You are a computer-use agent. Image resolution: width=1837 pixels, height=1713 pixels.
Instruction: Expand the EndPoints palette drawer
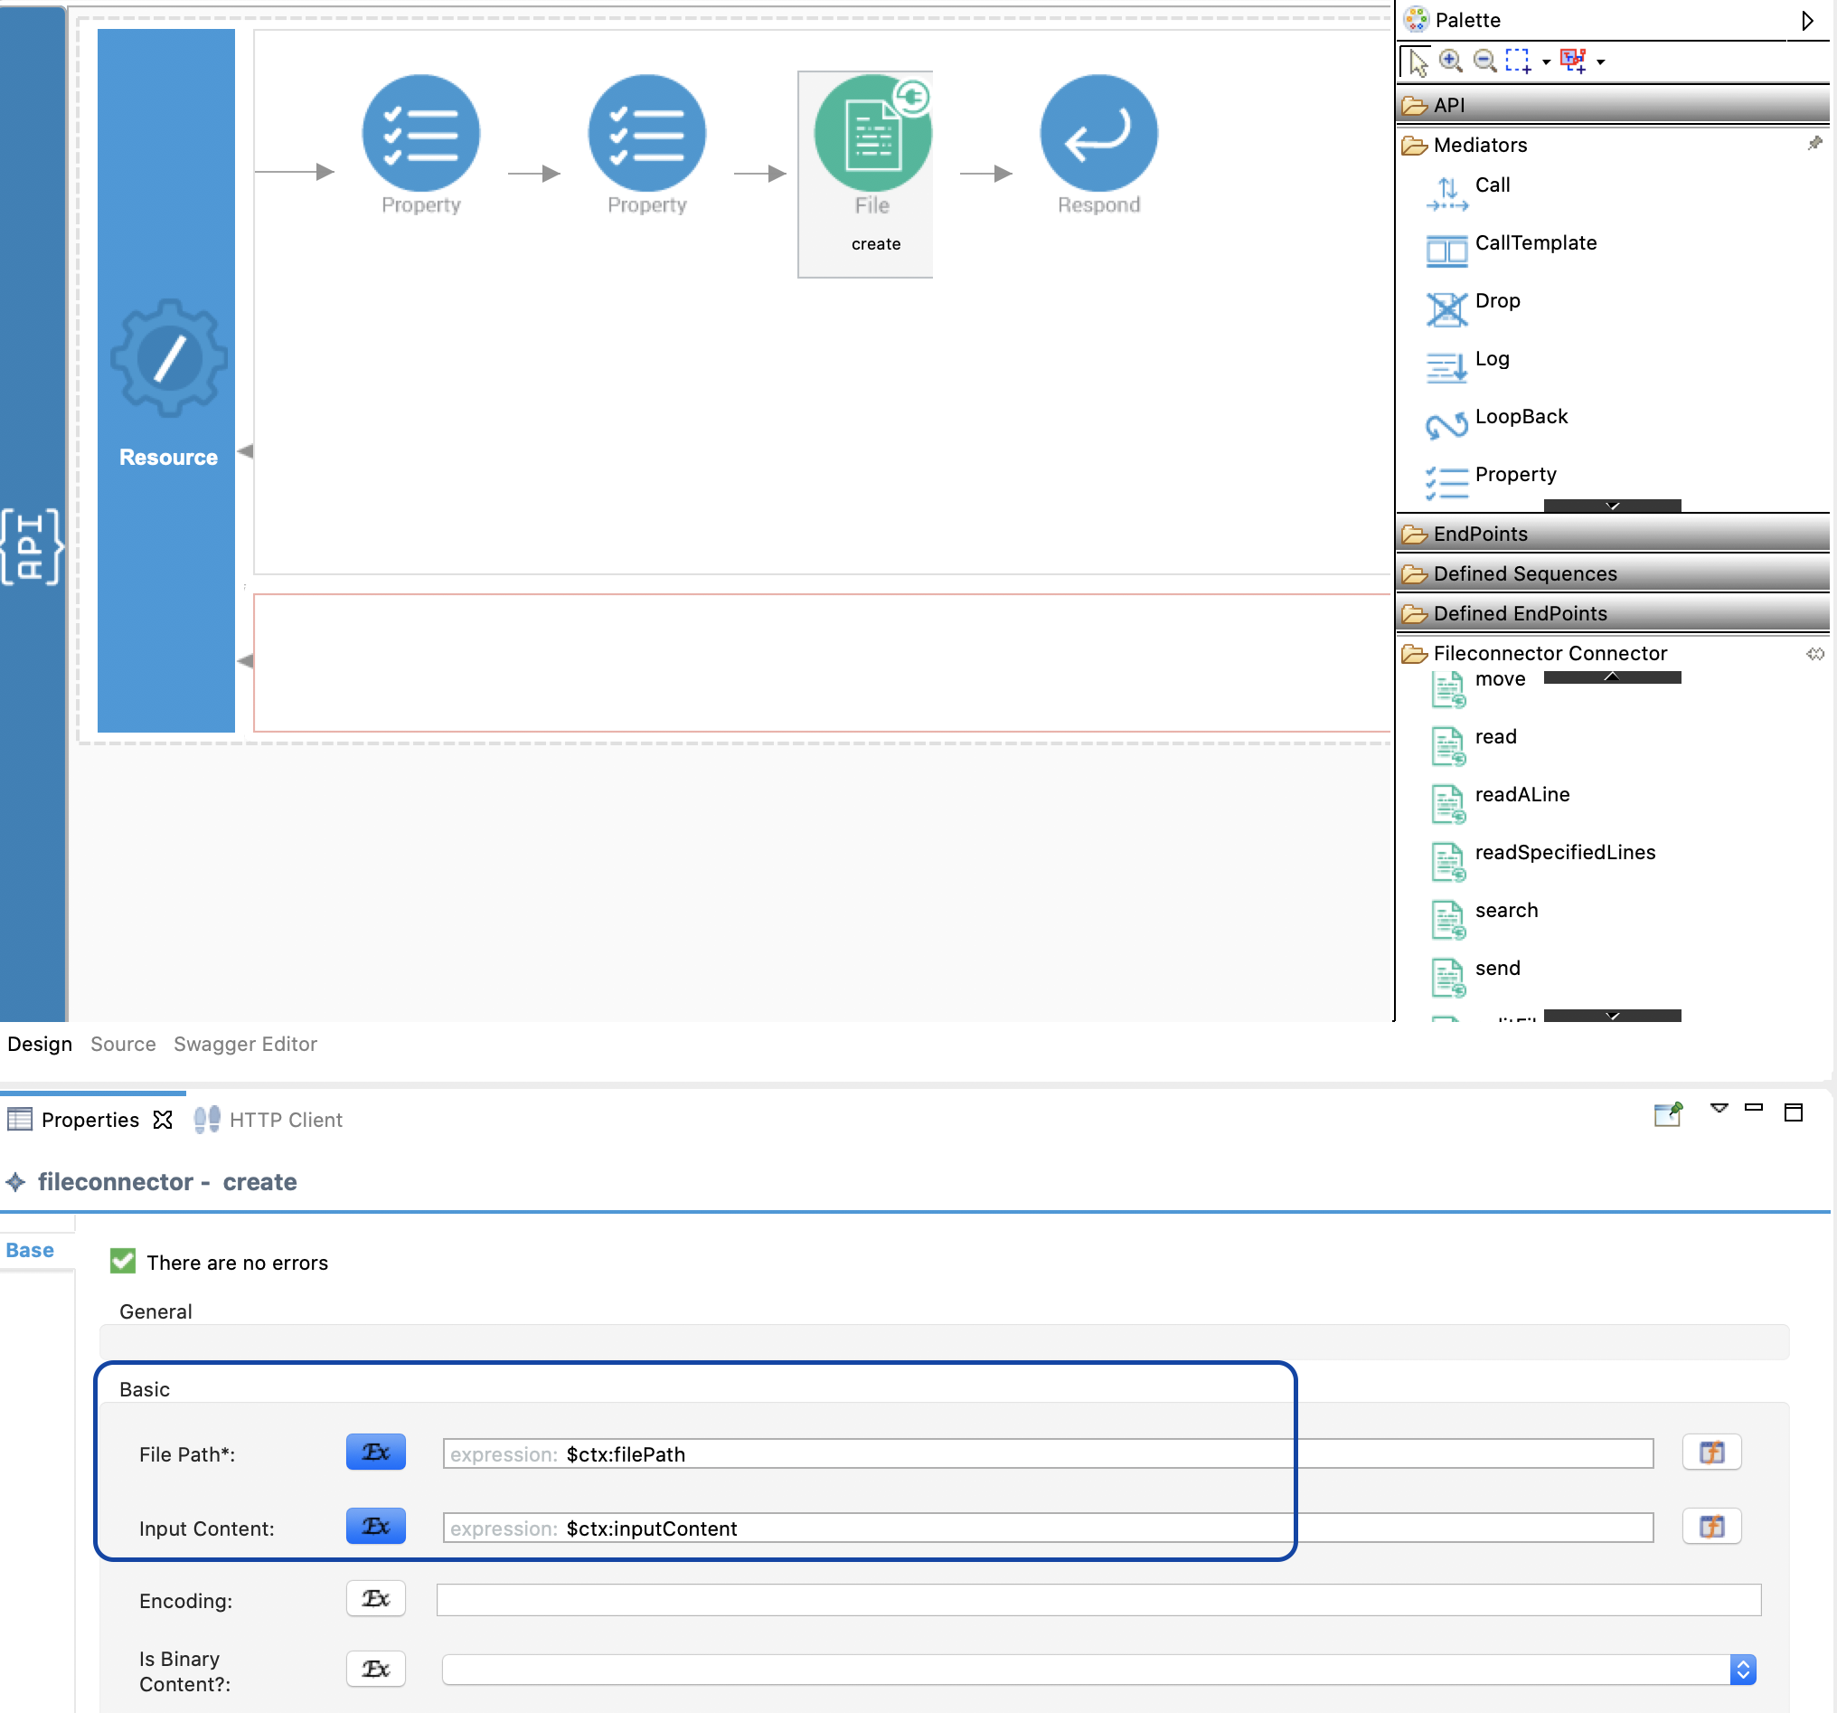point(1612,534)
